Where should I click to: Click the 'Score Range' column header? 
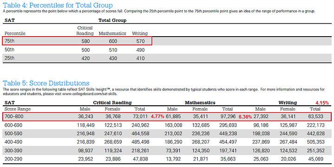[x=18, y=109]
